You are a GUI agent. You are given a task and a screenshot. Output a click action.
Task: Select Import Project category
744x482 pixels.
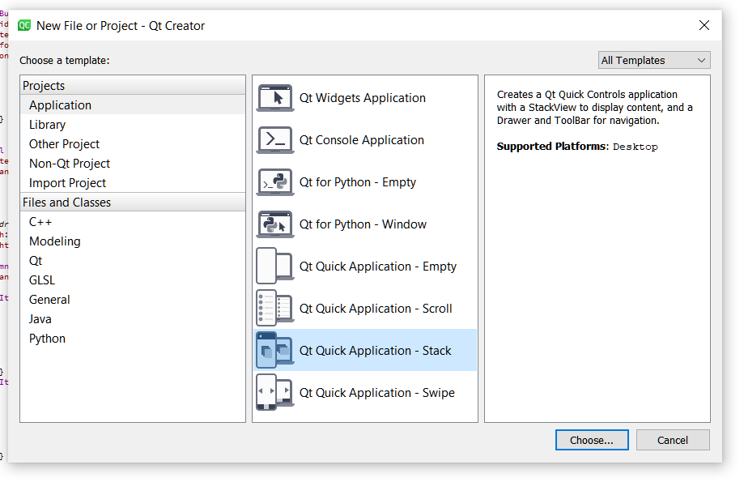(x=67, y=183)
